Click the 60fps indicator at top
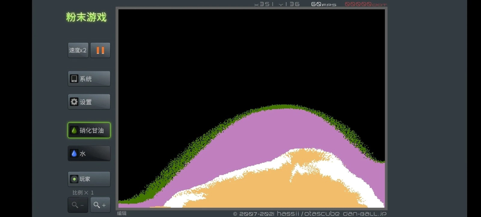 click(x=323, y=4)
